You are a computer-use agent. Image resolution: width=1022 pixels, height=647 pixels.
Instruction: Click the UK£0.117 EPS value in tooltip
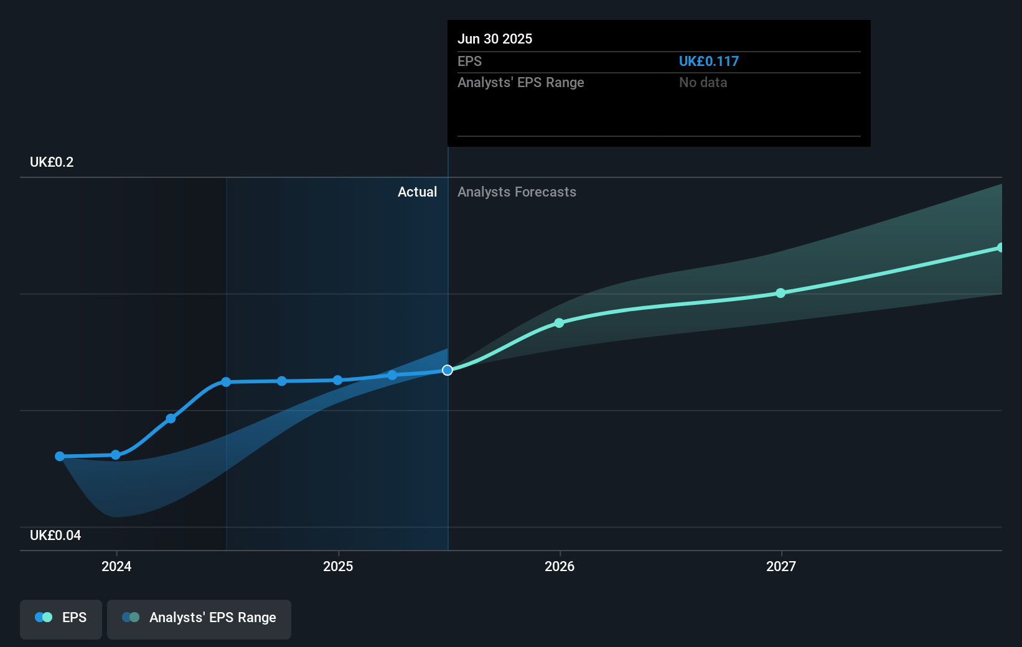click(708, 62)
